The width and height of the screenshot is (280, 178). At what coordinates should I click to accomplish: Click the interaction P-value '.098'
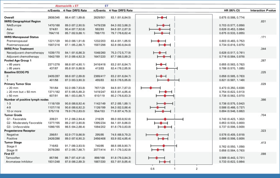tap(263, 154)
